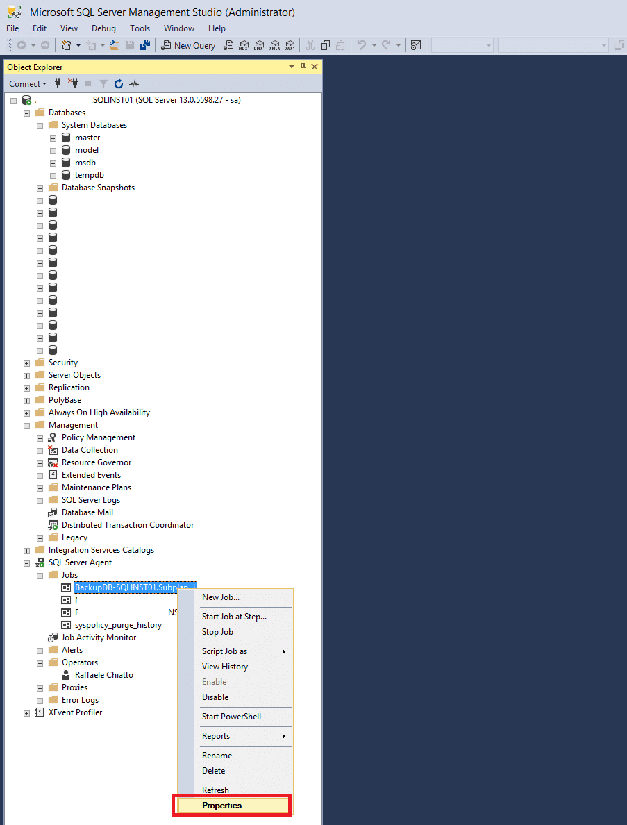The image size is (627, 825).
Task: Click the Disconnect plug icon in Object Explorer
Action: (x=73, y=83)
